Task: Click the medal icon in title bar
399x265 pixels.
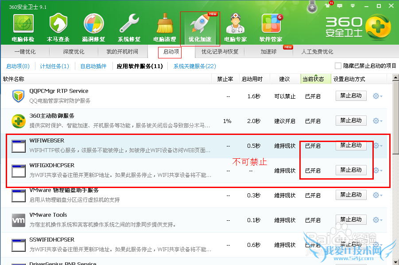Action: [x=312, y=7]
